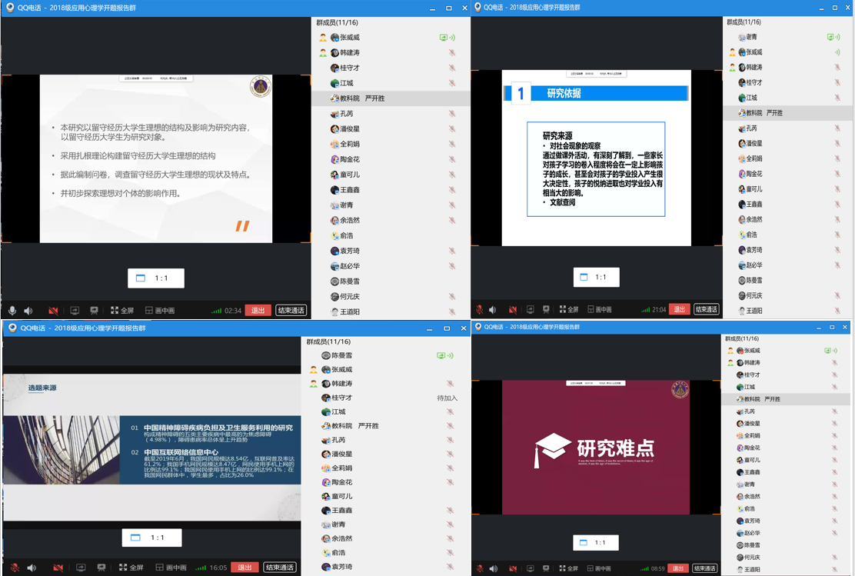Viewport: 855px width, 576px height.
Task: Click 全屏 fullscreen in the 16:05 call
Action: coord(128,568)
